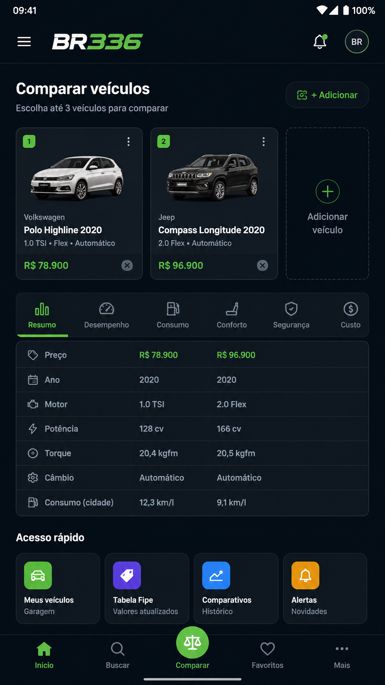Open notifications bell icon

(320, 42)
